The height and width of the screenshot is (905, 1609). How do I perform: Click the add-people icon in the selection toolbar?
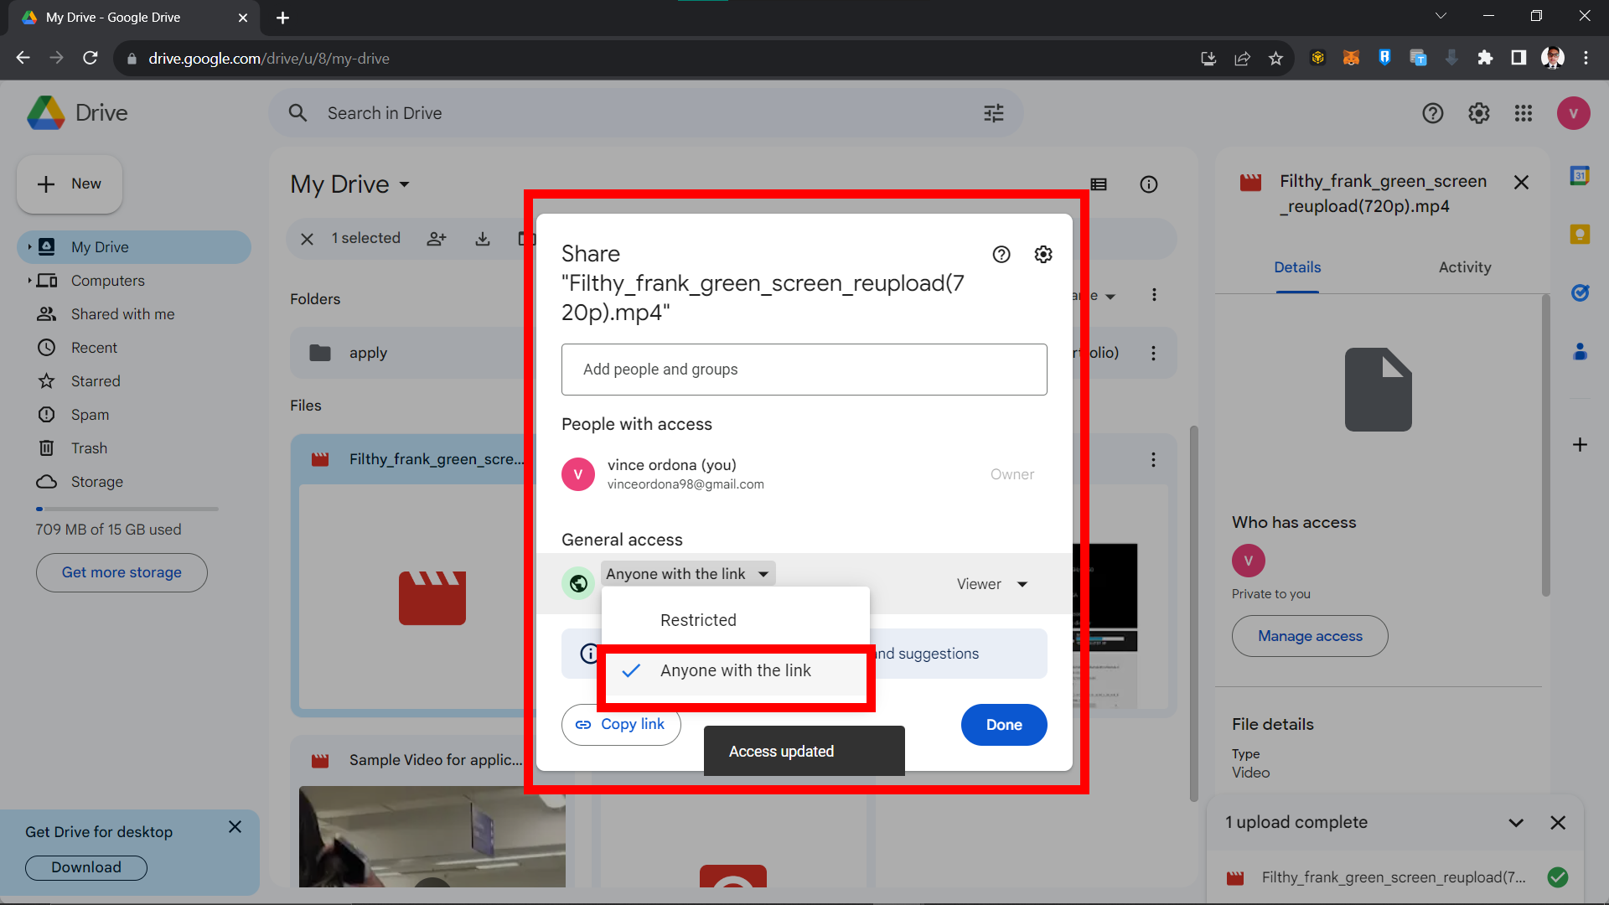coord(437,239)
